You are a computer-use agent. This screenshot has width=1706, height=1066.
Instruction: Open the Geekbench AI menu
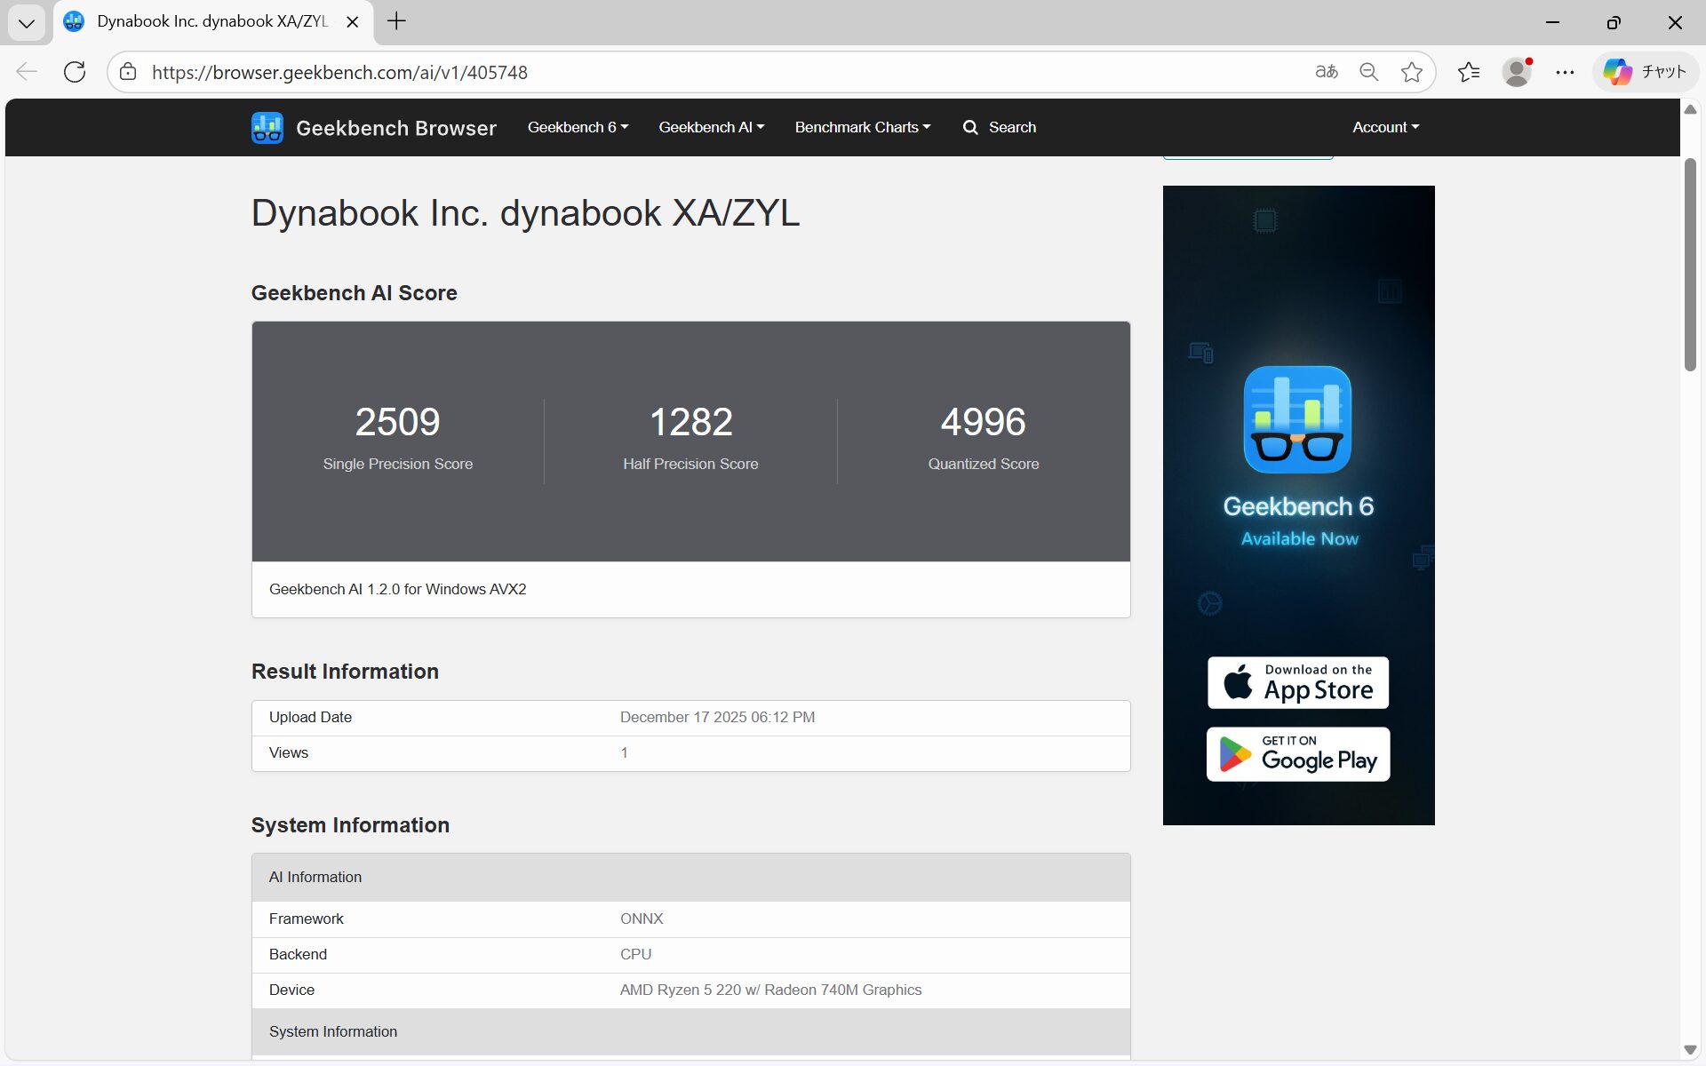[x=710, y=127]
